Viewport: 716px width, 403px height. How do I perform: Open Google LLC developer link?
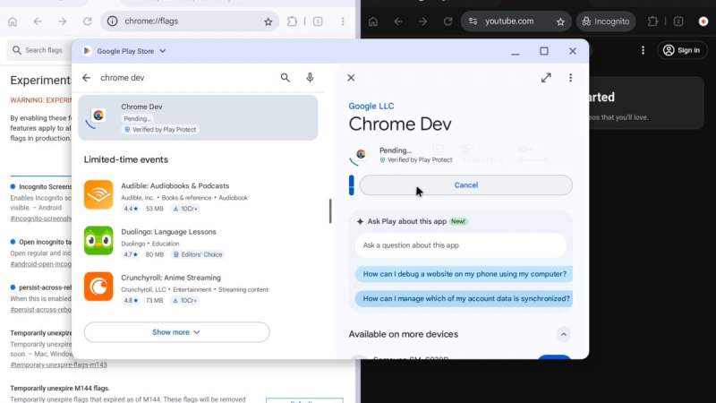[371, 106]
